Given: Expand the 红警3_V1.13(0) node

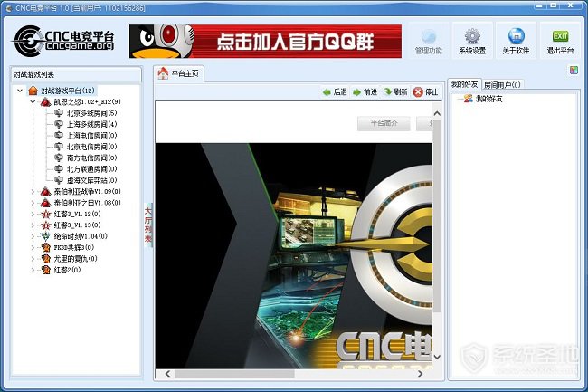Looking at the screenshot, I should click(x=33, y=225).
